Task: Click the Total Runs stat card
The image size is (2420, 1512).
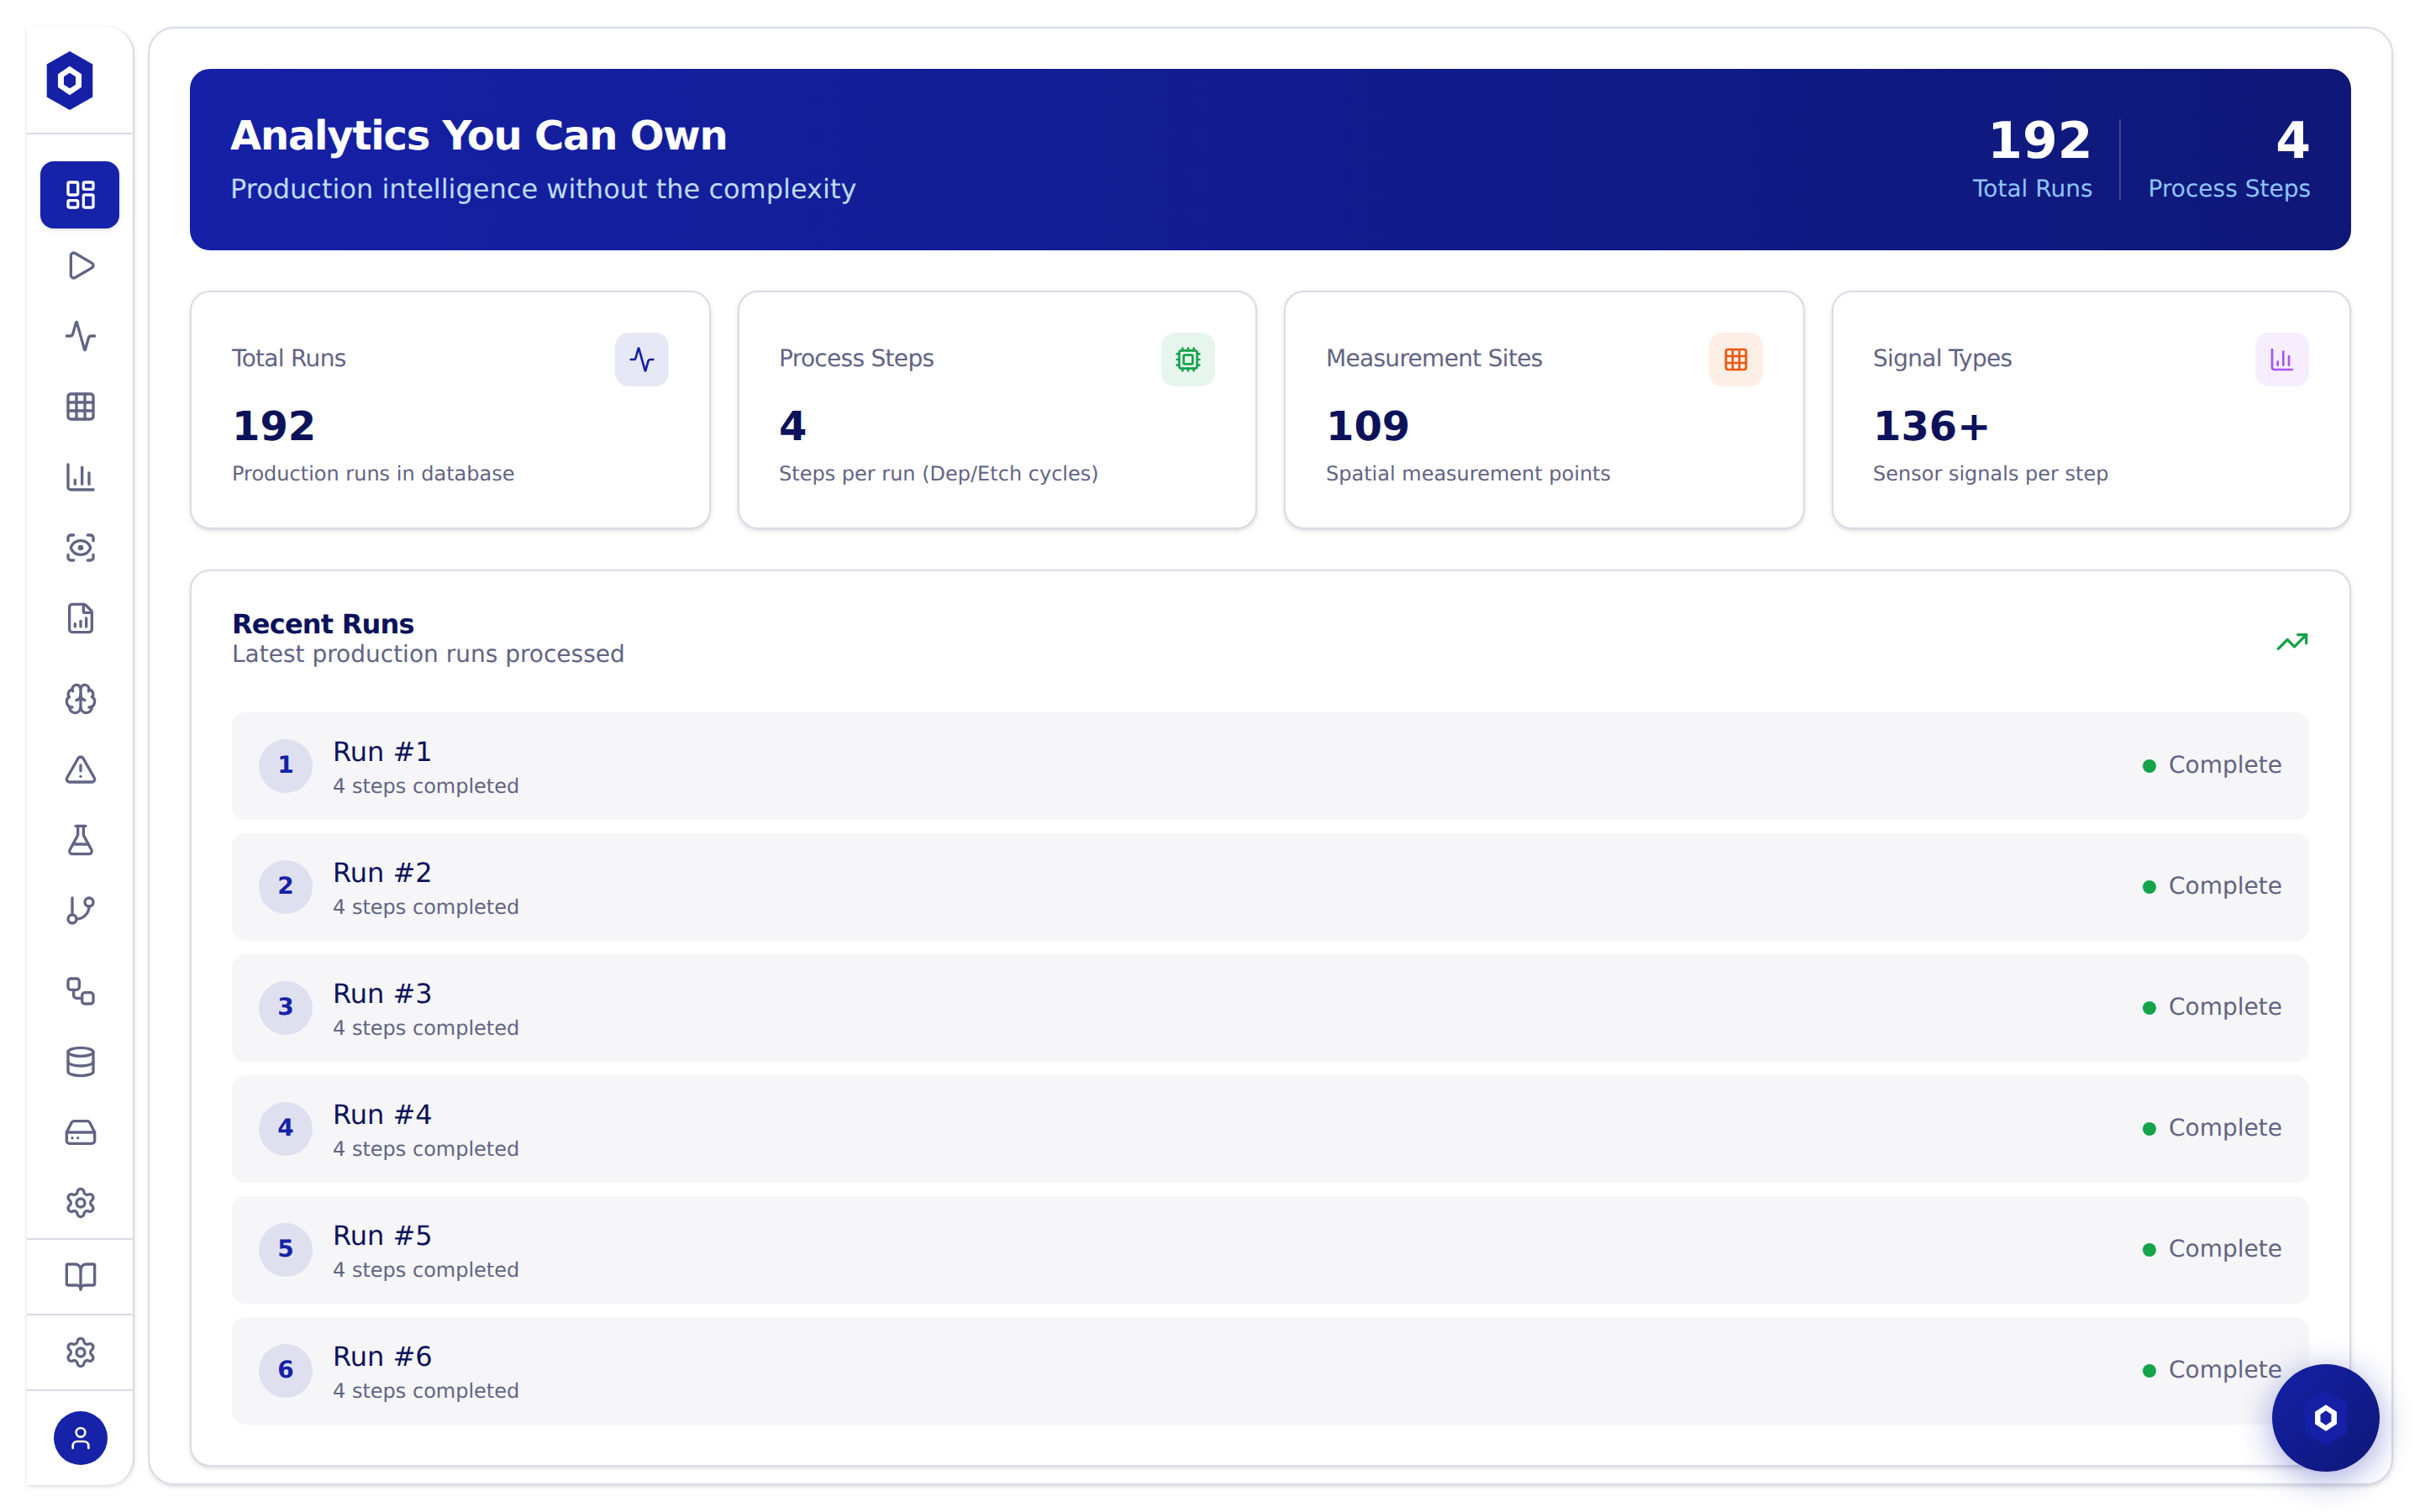Action: coord(450,410)
